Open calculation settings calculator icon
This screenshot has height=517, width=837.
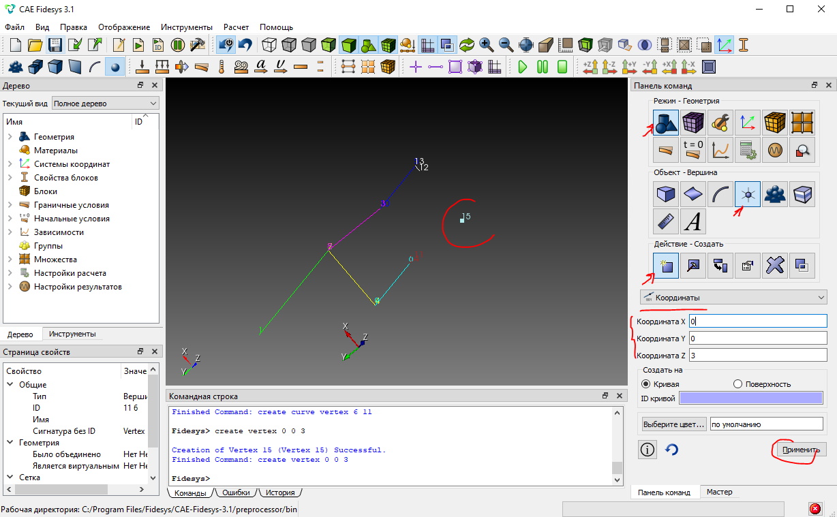748,149
